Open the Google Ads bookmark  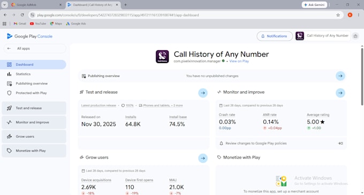click(76, 24)
